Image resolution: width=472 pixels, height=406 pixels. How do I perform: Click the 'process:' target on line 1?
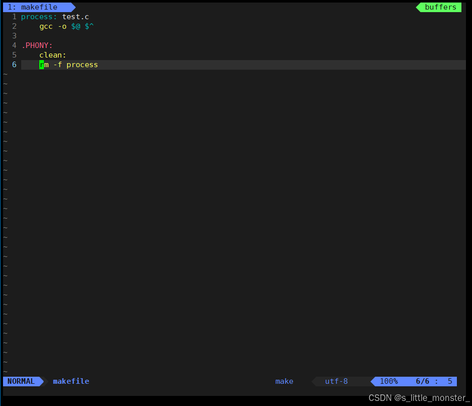[x=39, y=17]
